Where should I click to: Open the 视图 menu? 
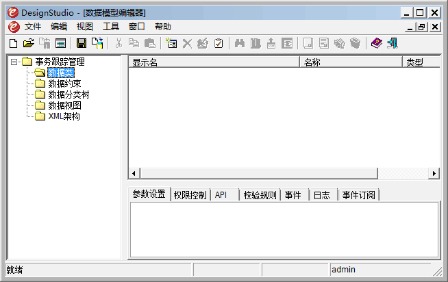[85, 27]
